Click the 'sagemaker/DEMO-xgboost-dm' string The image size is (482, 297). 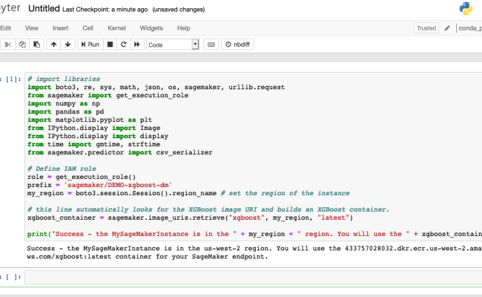[117, 185]
